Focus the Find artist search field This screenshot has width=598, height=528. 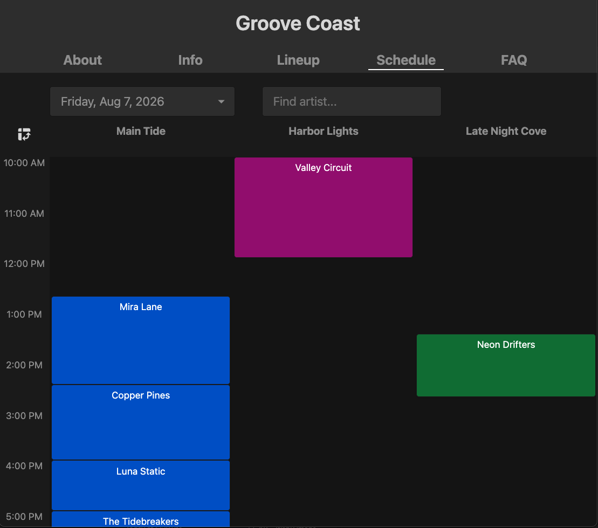[352, 101]
